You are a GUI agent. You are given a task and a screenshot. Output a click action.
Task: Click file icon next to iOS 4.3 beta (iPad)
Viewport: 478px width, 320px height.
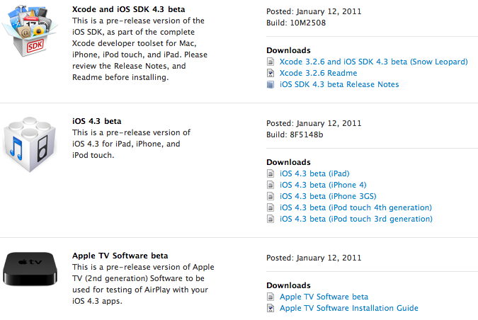click(271, 173)
